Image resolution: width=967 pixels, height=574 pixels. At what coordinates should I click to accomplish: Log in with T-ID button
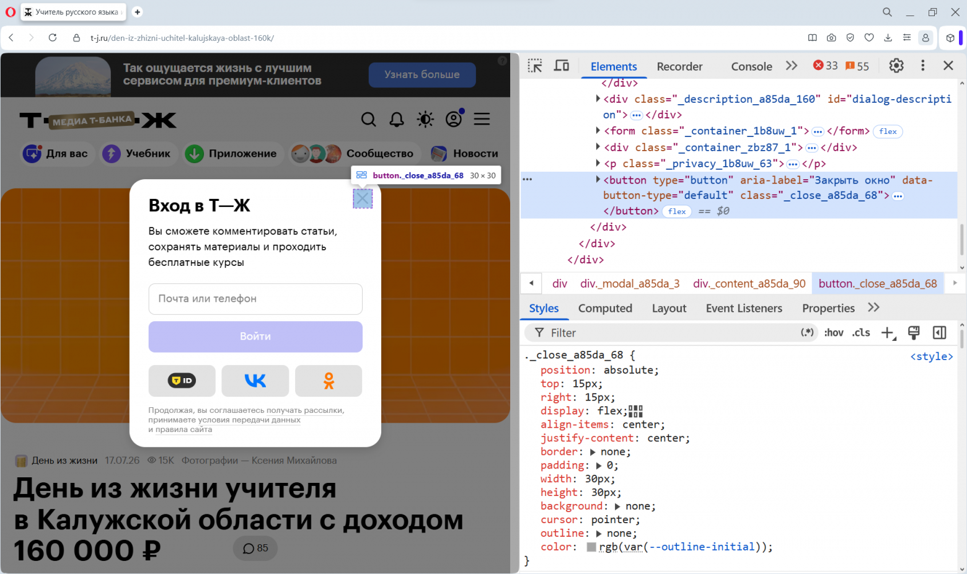coord(182,381)
